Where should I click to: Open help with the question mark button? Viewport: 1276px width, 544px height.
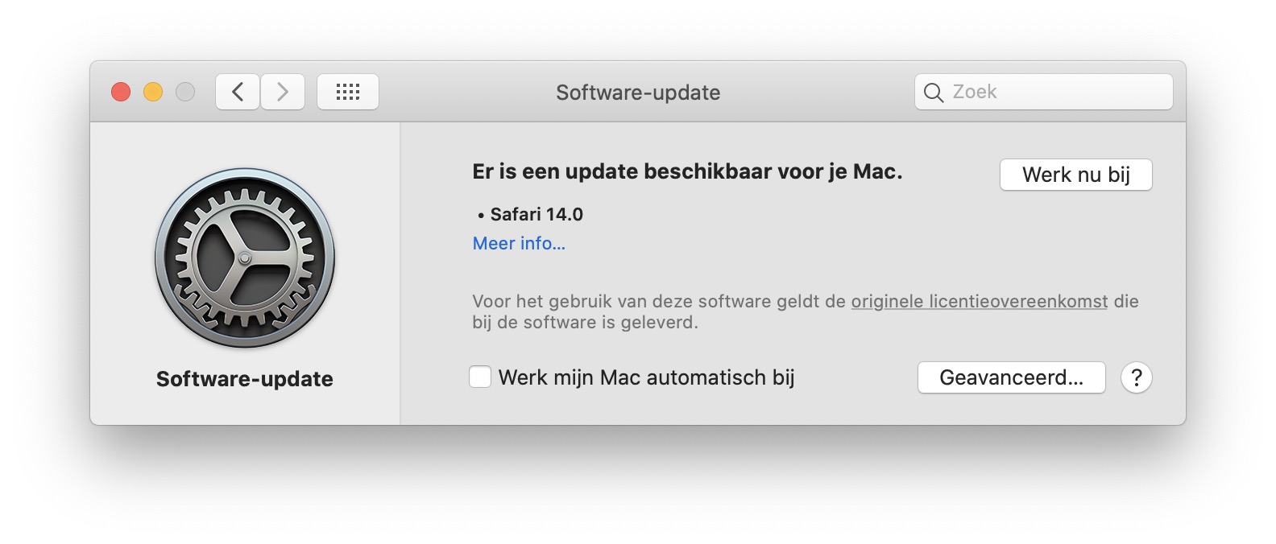pos(1137,377)
